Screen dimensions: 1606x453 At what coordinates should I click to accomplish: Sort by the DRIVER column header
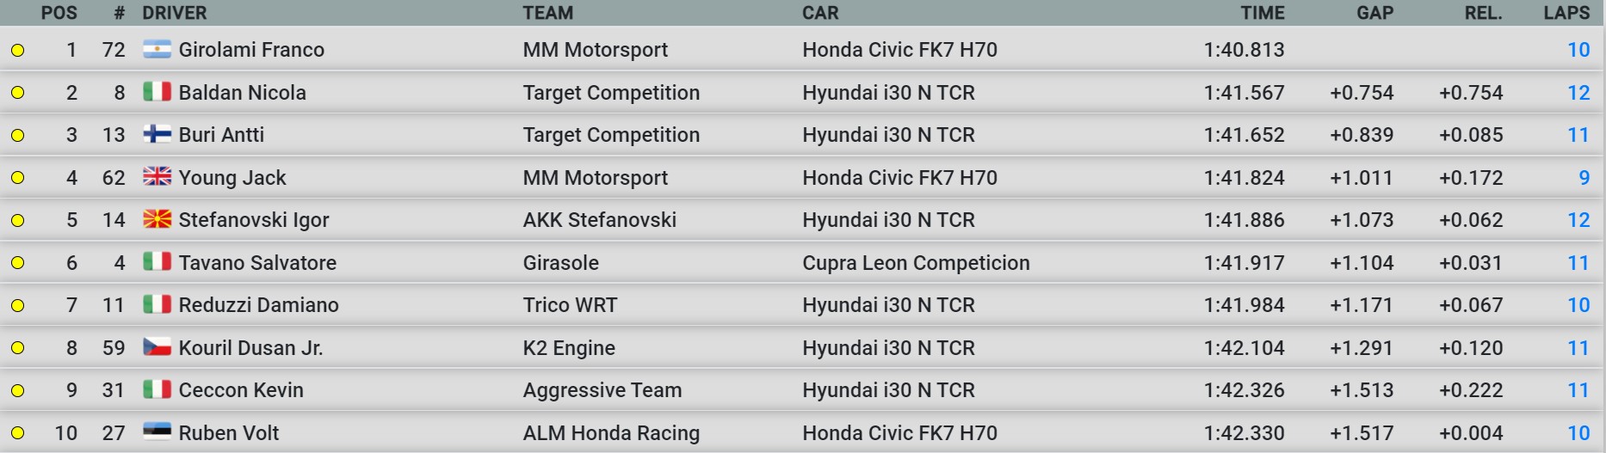tap(175, 13)
